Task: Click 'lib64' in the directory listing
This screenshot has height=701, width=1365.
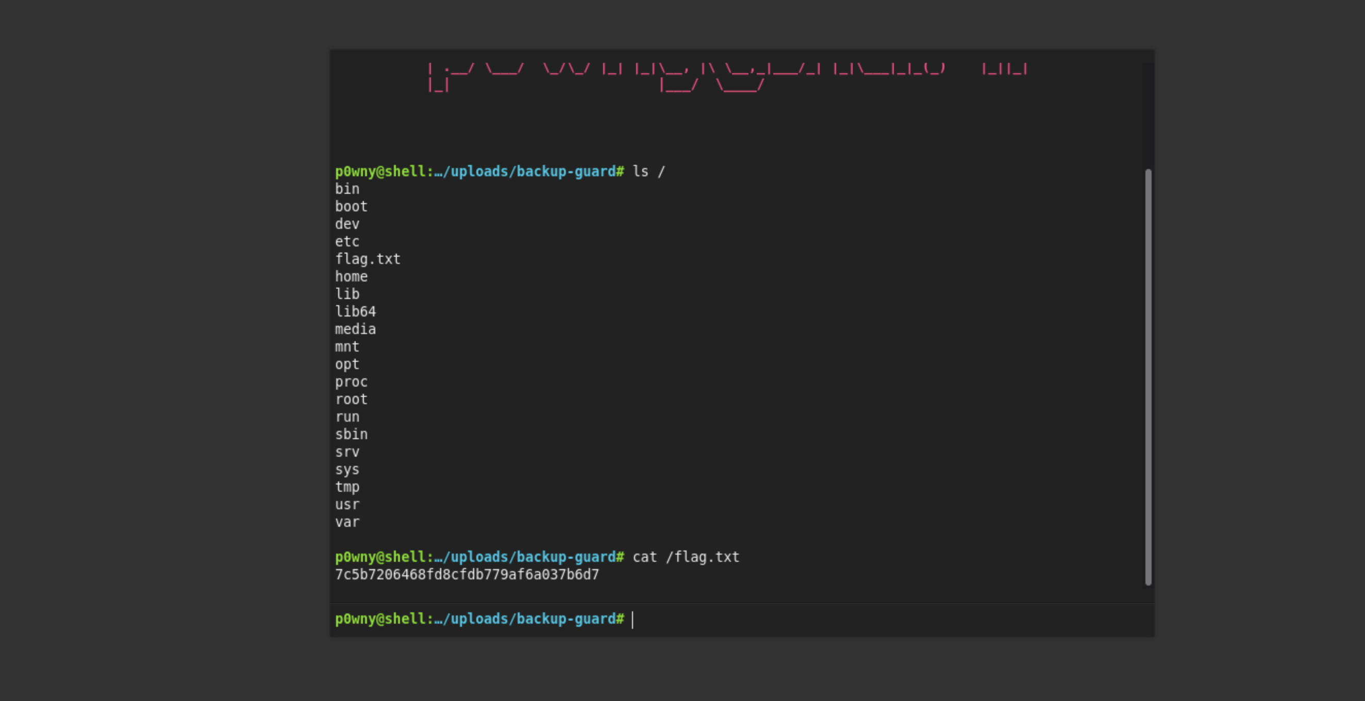Action: pyautogui.click(x=355, y=311)
